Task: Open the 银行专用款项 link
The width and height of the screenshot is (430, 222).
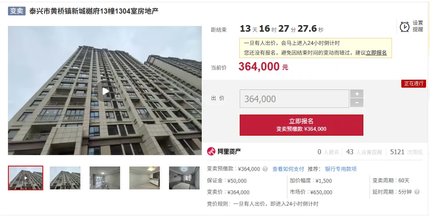Action: (341, 169)
